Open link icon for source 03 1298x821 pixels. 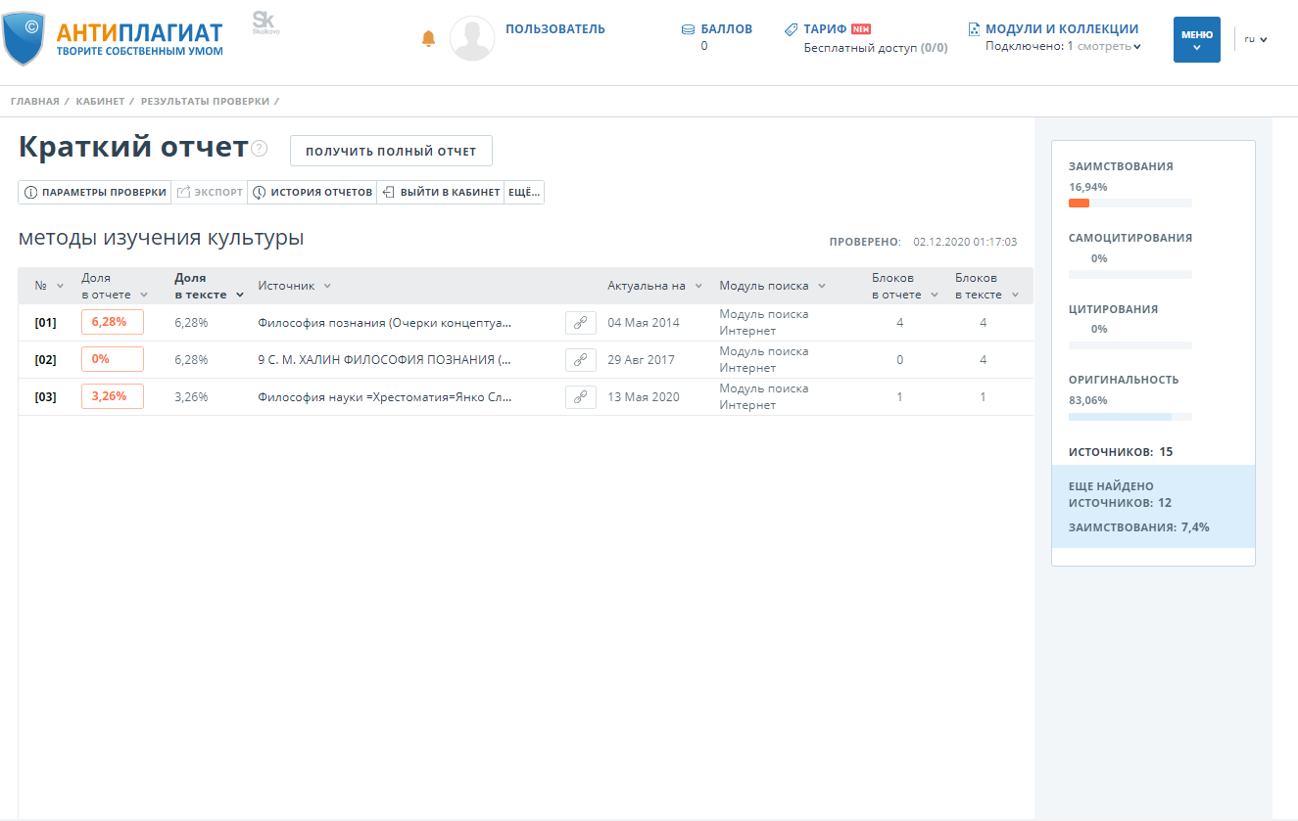click(580, 397)
